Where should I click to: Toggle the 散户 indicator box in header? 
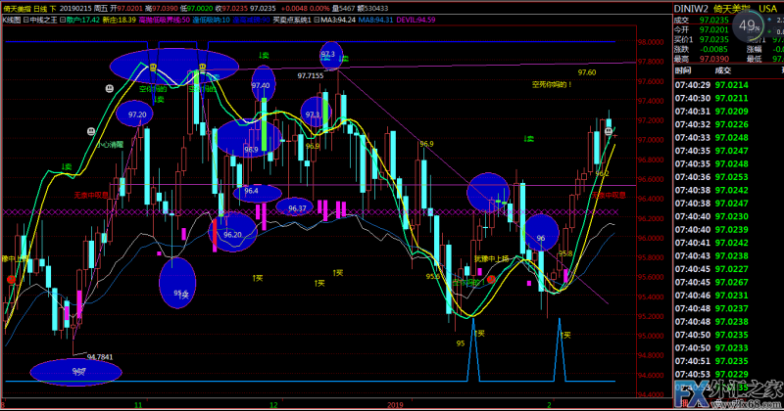[63, 19]
